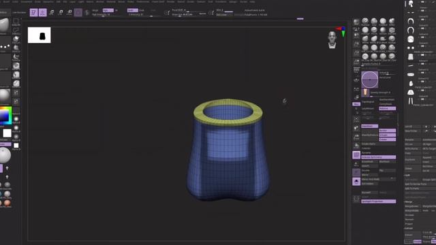The image size is (436, 245).
Task: Choose the ClayBuildup brush
Action: click(x=383, y=21)
